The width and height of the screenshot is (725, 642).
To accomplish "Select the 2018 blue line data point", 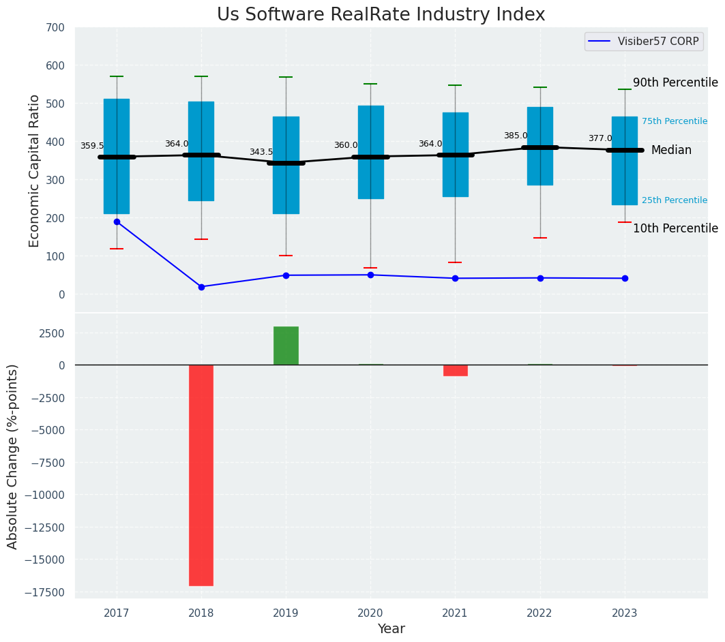I will click(201, 287).
